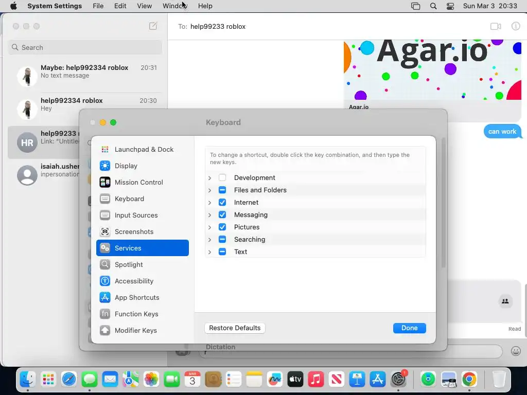Open Mail app in the Dock
The height and width of the screenshot is (395, 527).
110,379
